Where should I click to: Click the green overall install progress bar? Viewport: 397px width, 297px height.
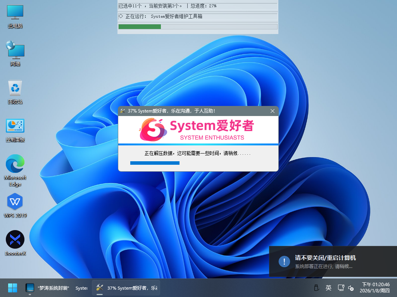pyautogui.click(x=140, y=27)
